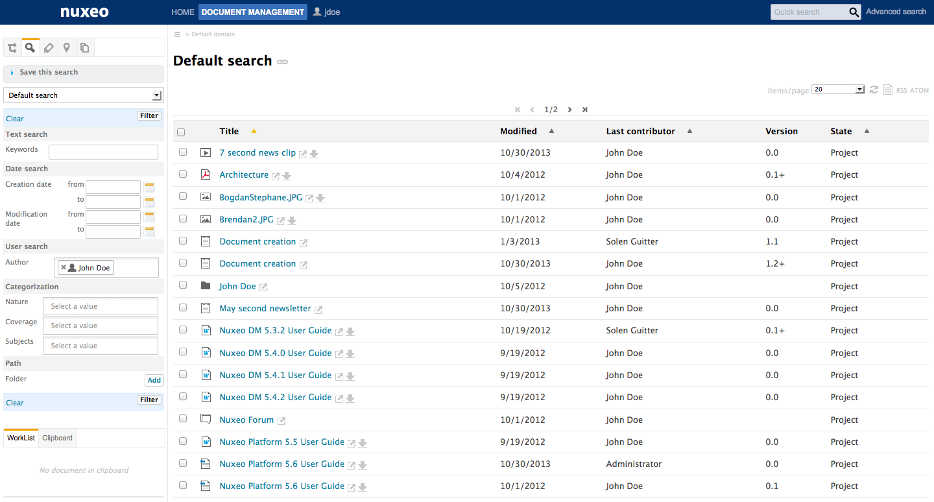
Task: Refresh the results with the refresh icon
Action: coord(874,90)
